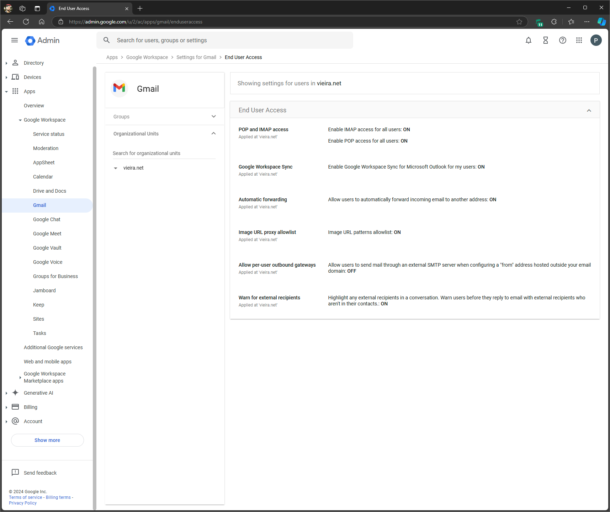Open Additional Google services
This screenshot has width=610, height=512.
tap(53, 347)
